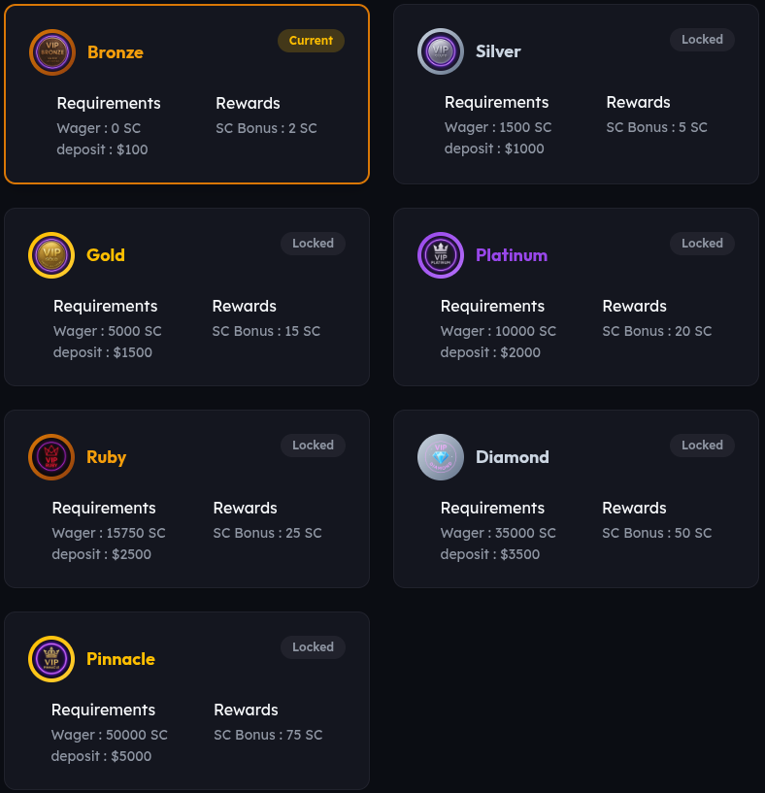Click the Current status badge on Bronze
The image size is (765, 793).
pyautogui.click(x=312, y=41)
